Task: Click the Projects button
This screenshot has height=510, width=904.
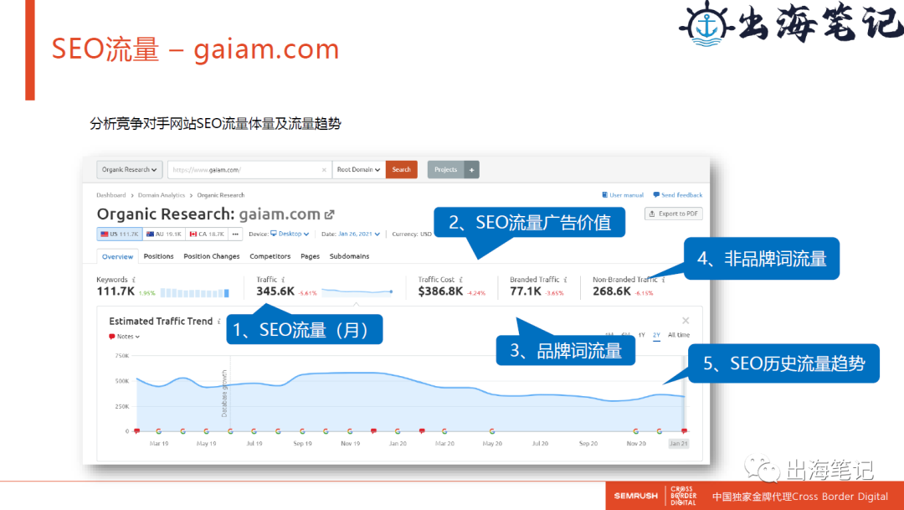Action: coord(445,170)
